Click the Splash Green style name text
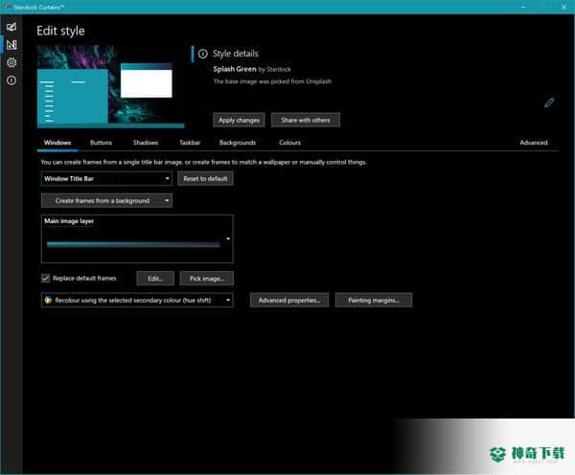Viewport: 575px width, 475px height. (235, 69)
